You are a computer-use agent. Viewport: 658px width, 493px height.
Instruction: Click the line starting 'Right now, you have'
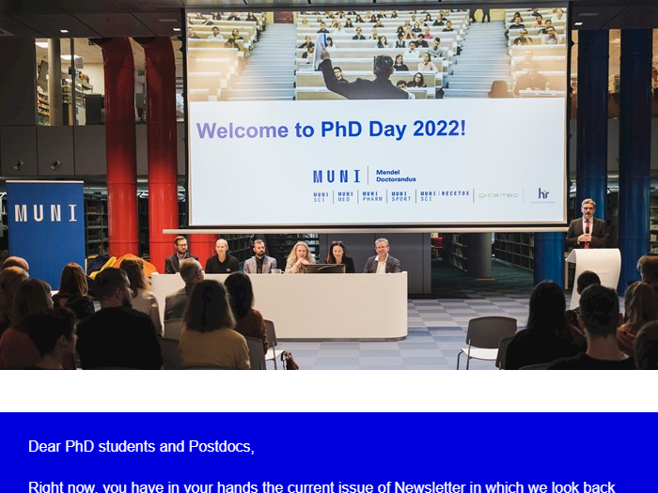pos(321,486)
